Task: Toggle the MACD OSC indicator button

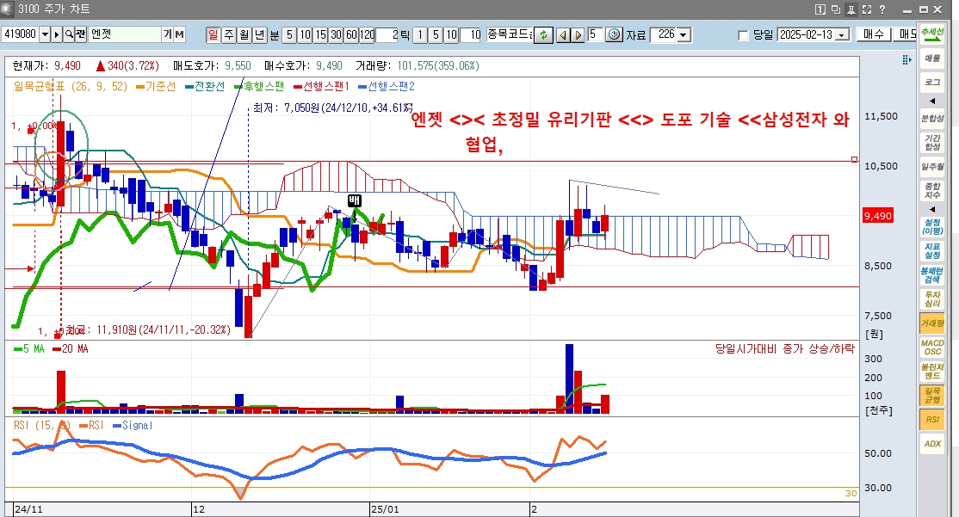Action: coord(932,348)
